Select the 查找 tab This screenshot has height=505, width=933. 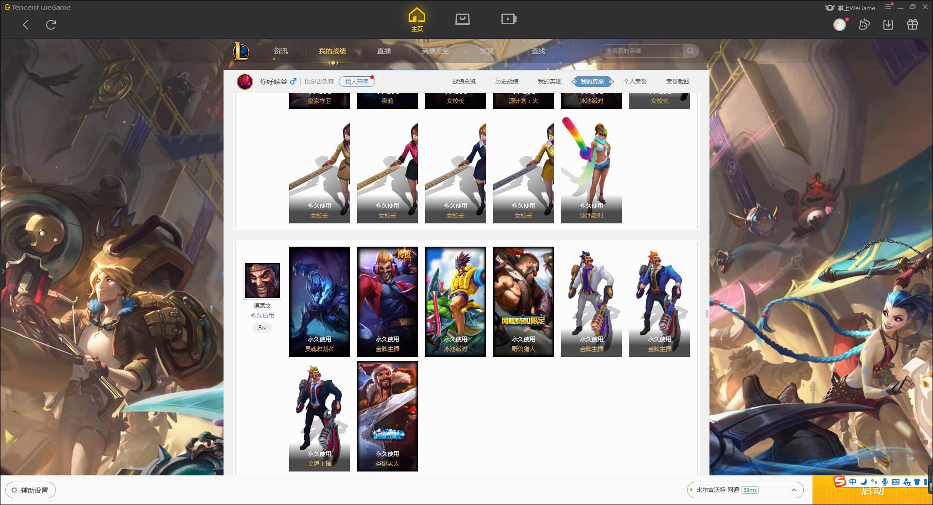538,51
